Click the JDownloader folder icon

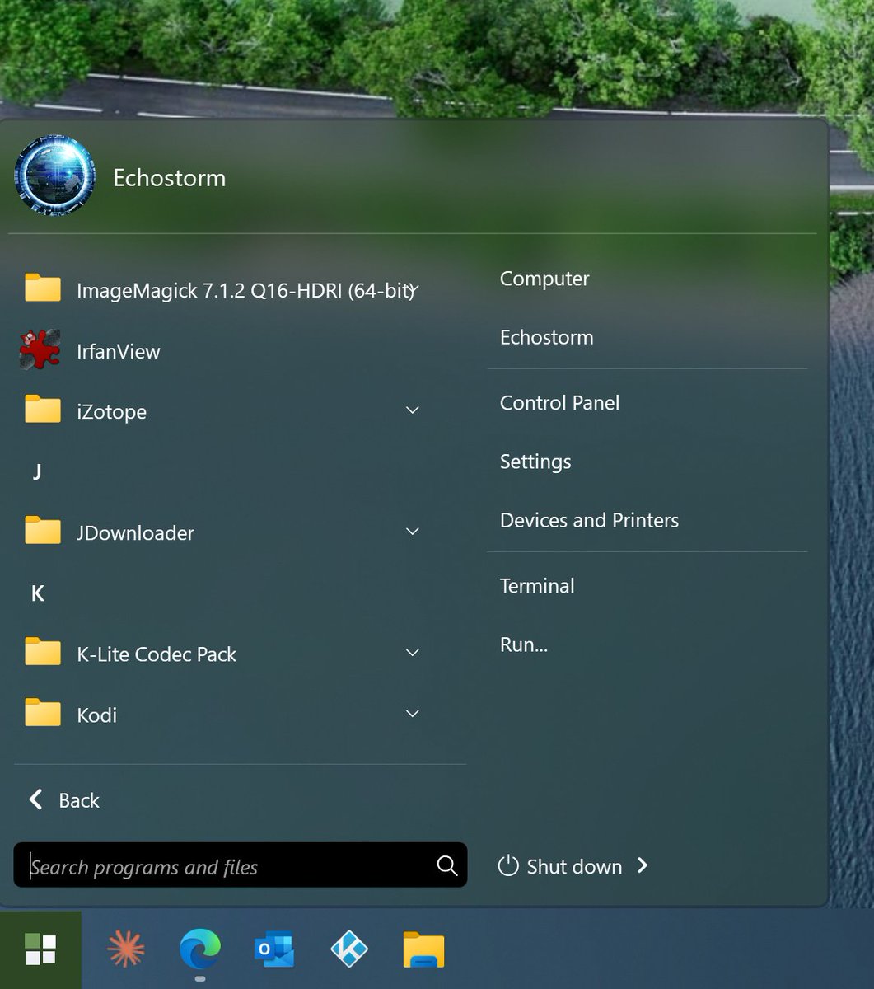[43, 531]
